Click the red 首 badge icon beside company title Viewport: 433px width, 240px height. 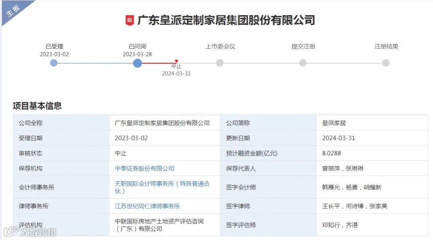(129, 20)
